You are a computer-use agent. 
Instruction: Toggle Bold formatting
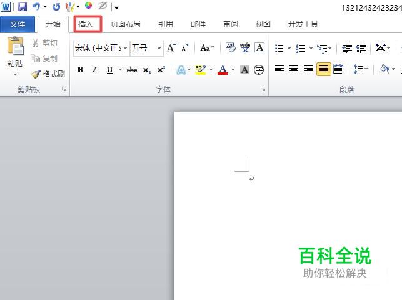[x=80, y=70]
